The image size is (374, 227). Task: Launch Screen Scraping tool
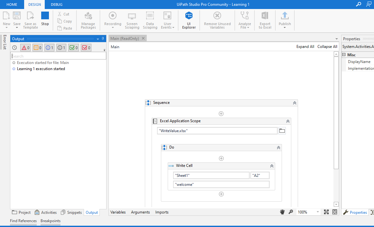click(x=132, y=20)
